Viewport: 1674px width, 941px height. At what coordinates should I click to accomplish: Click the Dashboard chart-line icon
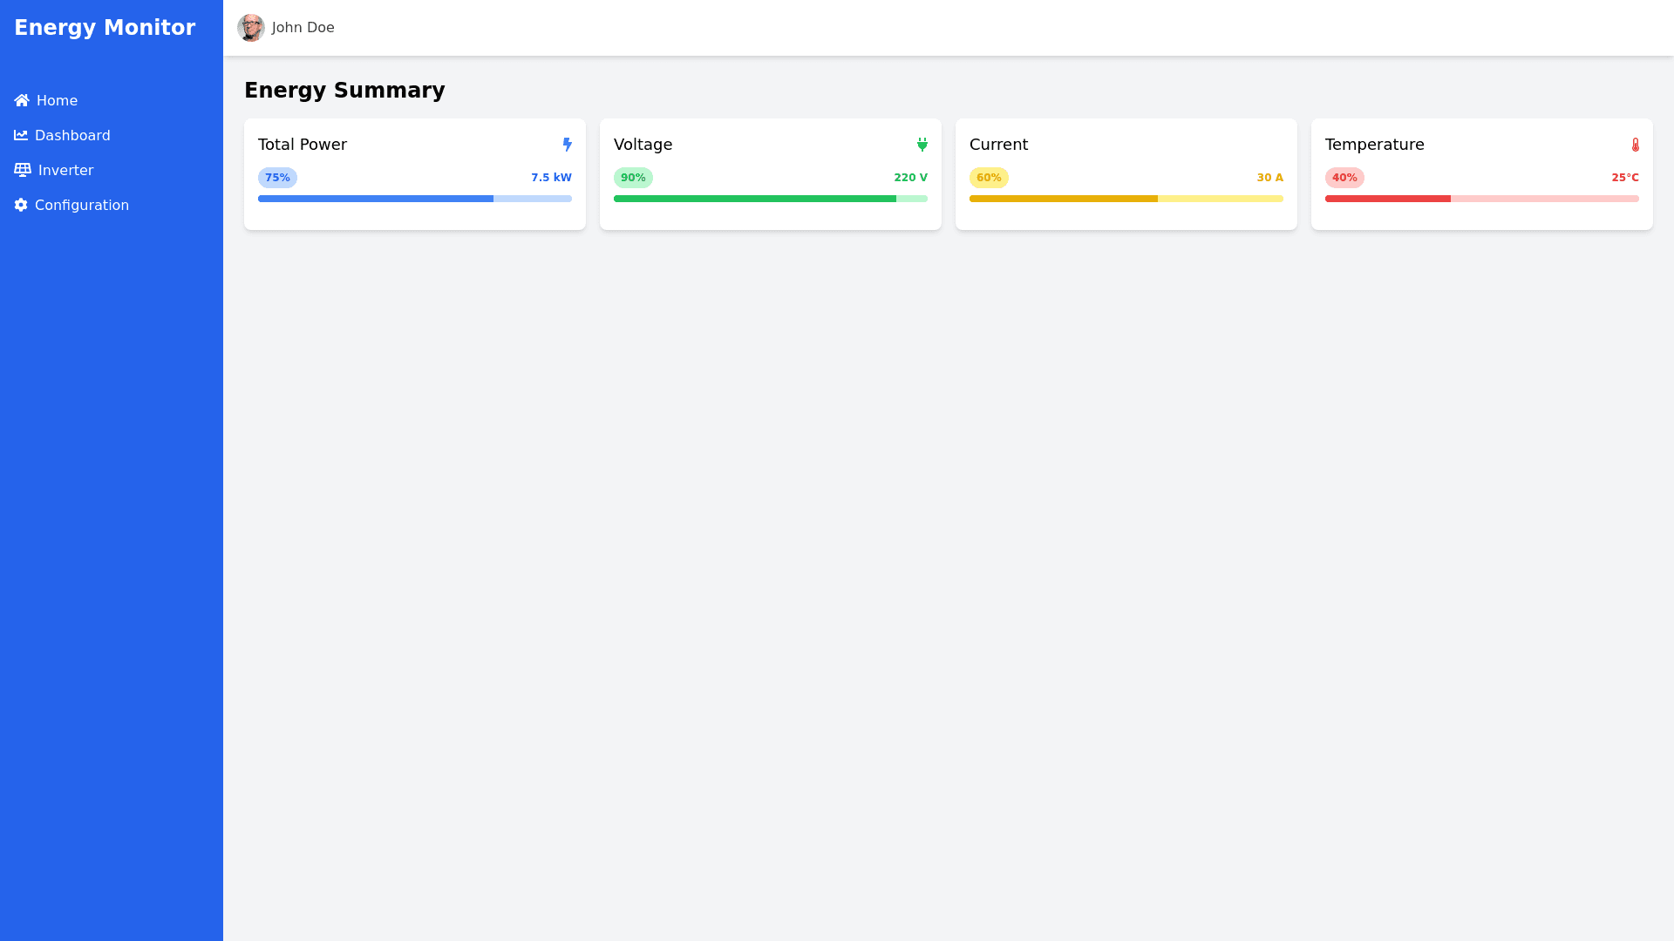[21, 136]
